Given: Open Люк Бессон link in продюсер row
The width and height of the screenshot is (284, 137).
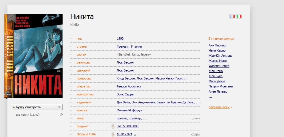Looking at the screenshot, I should click(145, 78).
